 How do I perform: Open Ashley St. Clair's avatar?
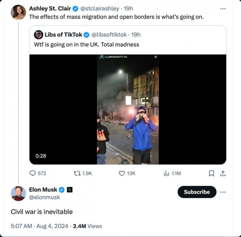coord(18,12)
